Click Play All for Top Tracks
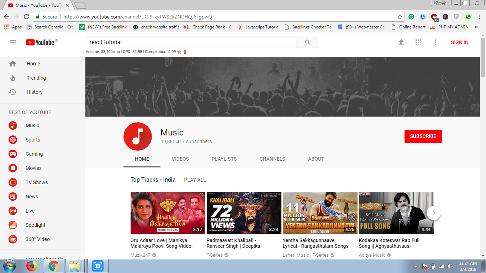The image size is (486, 273). (x=195, y=180)
